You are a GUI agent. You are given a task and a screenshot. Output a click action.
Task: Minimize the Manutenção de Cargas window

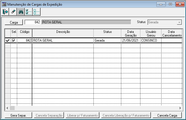[x=161, y=4]
